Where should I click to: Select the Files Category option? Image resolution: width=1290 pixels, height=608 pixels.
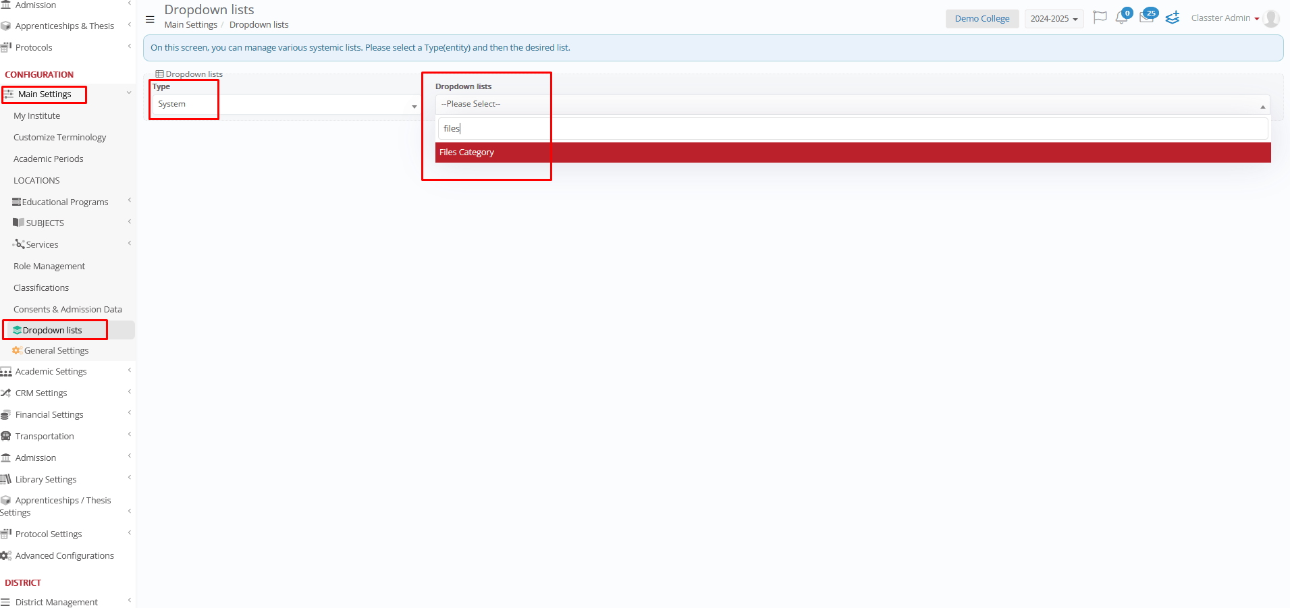tap(852, 153)
